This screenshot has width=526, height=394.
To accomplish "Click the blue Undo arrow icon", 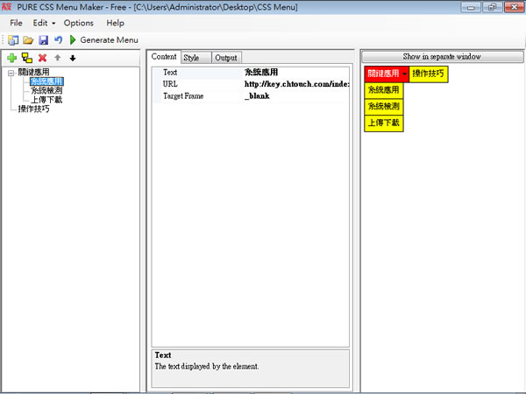I will pos(57,40).
